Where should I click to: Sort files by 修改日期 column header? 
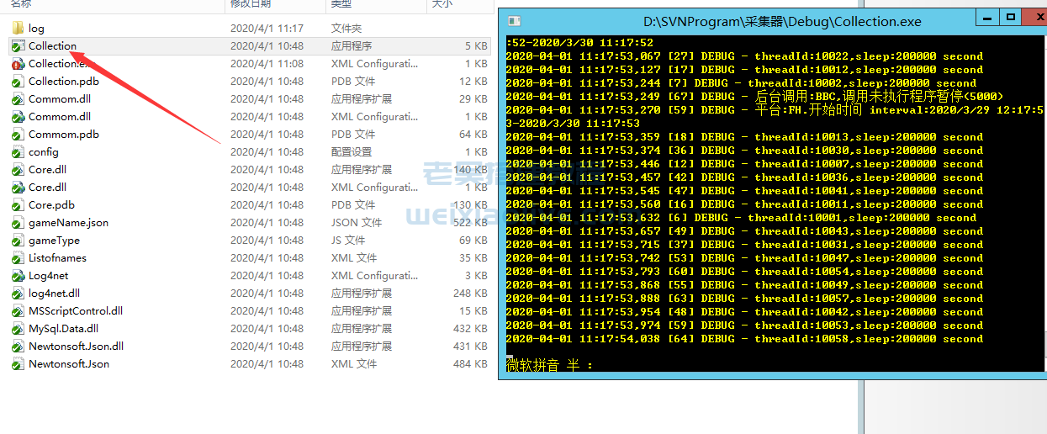click(x=251, y=4)
